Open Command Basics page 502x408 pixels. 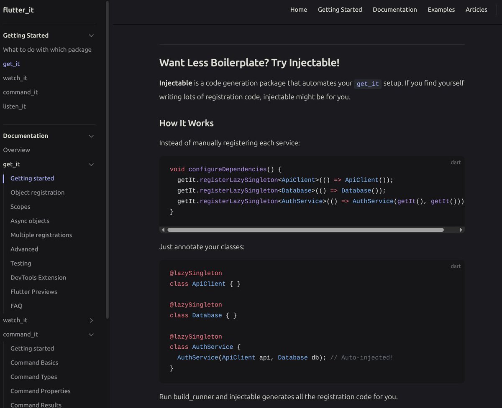pos(34,363)
